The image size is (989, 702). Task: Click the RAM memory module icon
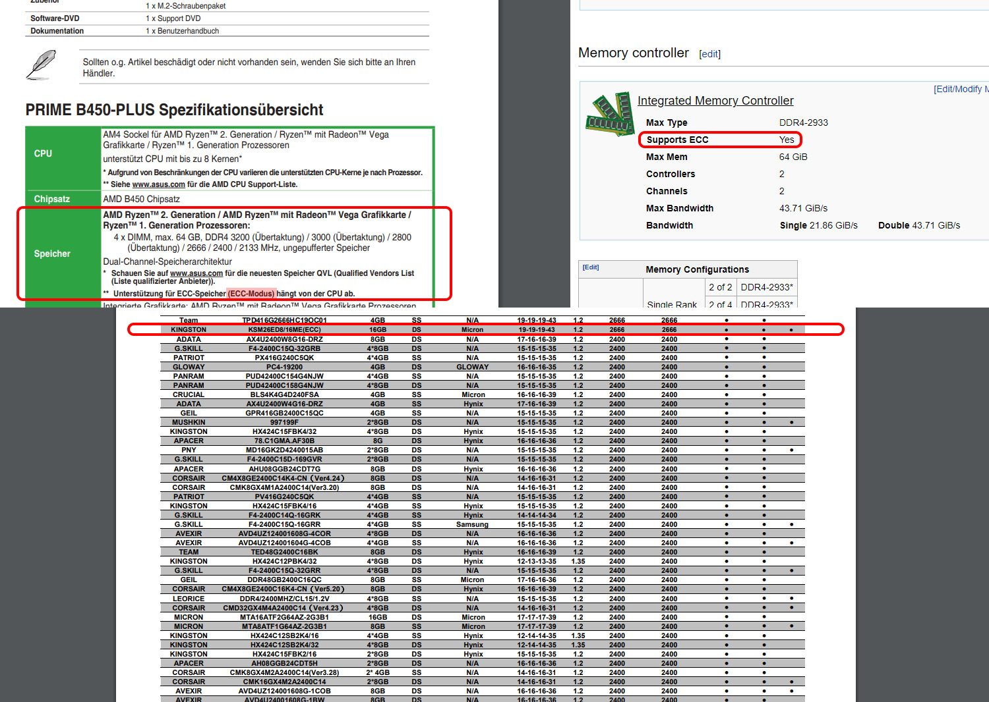[610, 113]
